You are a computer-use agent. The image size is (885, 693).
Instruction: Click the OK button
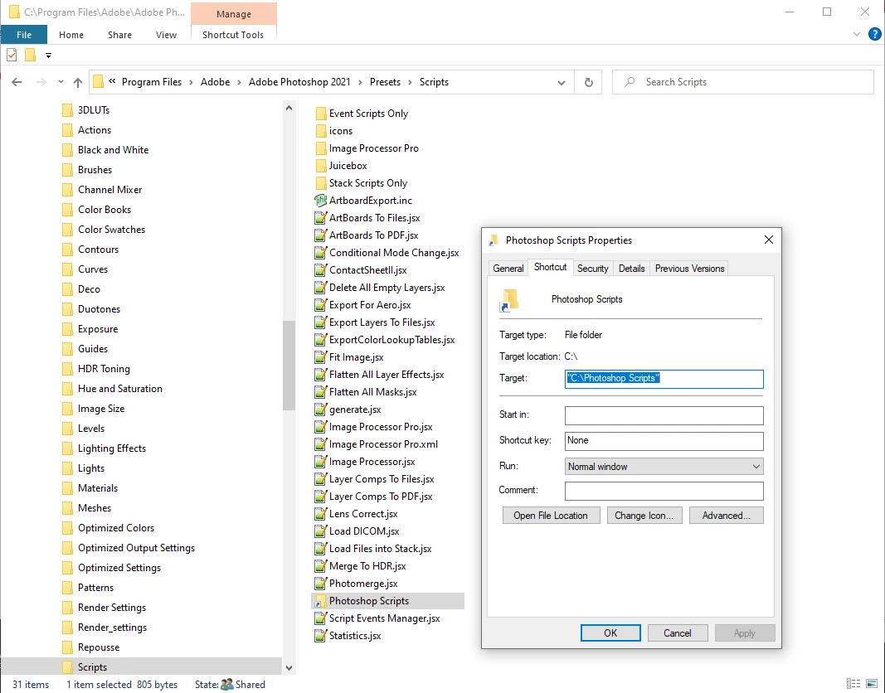tap(610, 632)
